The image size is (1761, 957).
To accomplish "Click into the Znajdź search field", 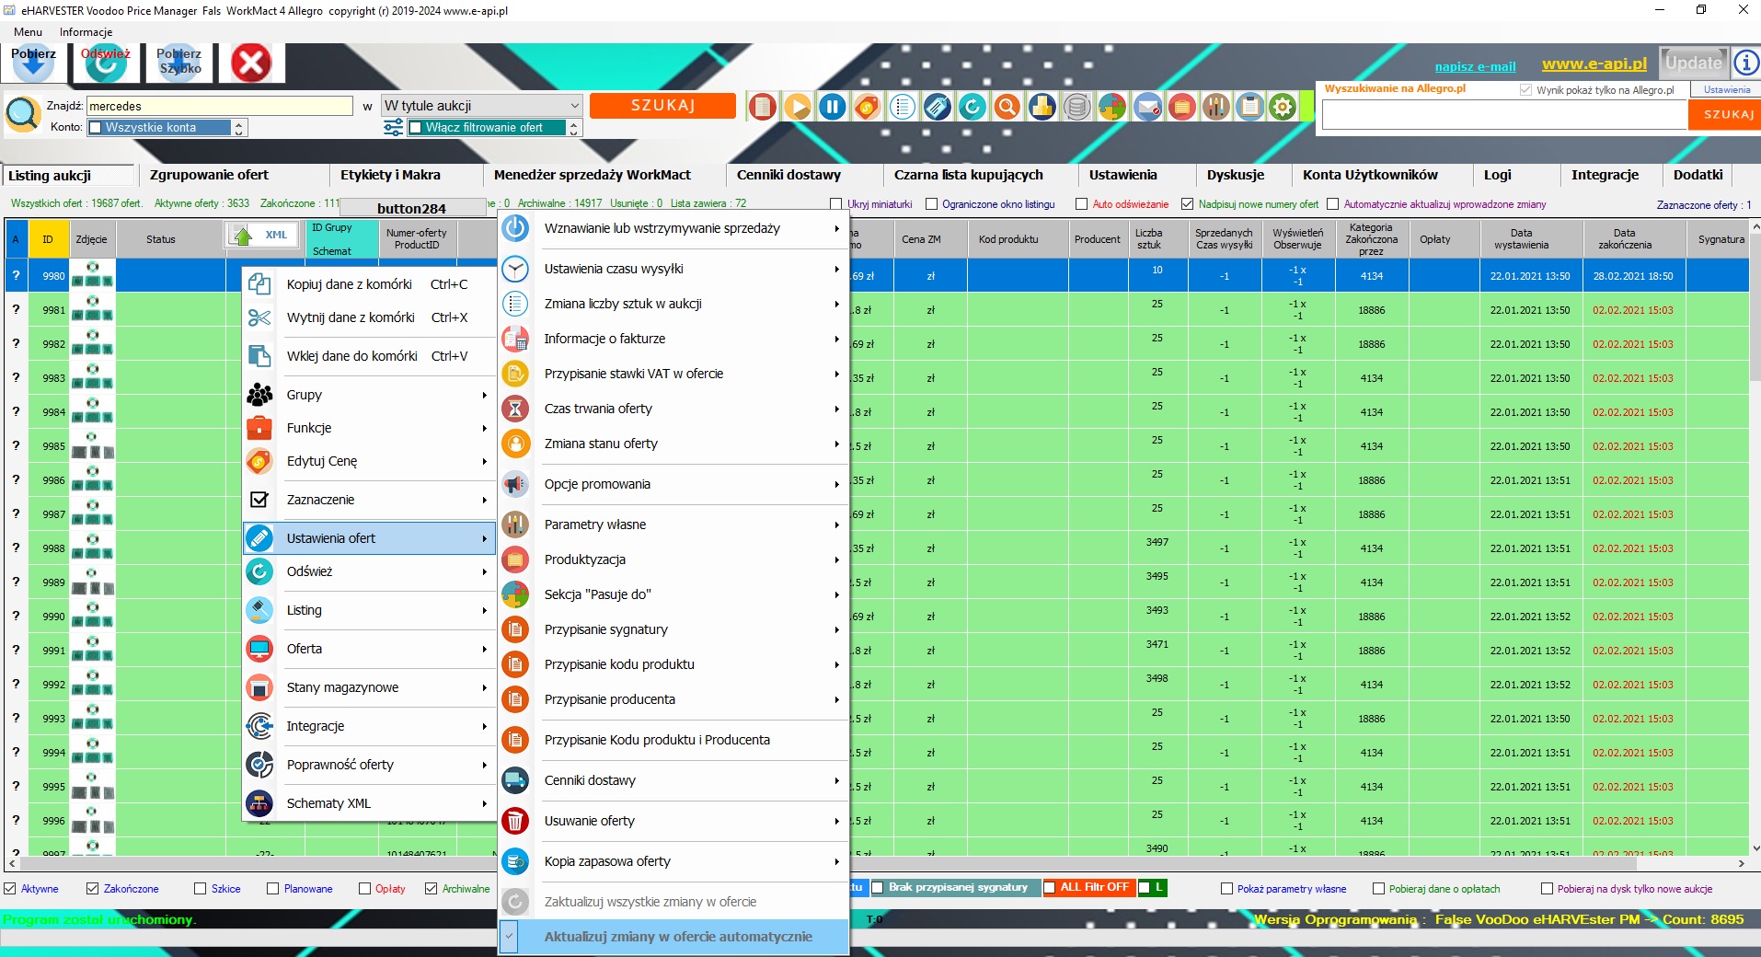I will pos(220,106).
